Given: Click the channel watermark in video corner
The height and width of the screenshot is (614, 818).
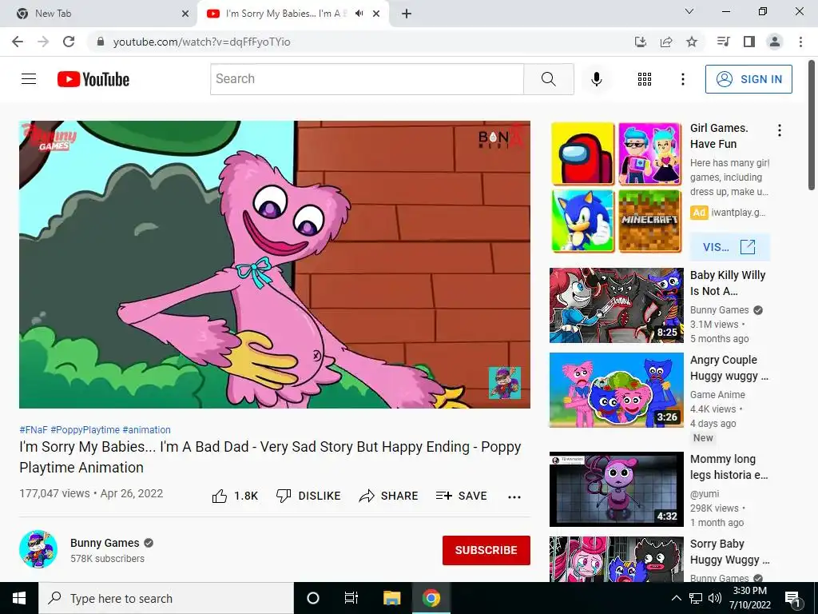Looking at the screenshot, I should (x=505, y=383).
